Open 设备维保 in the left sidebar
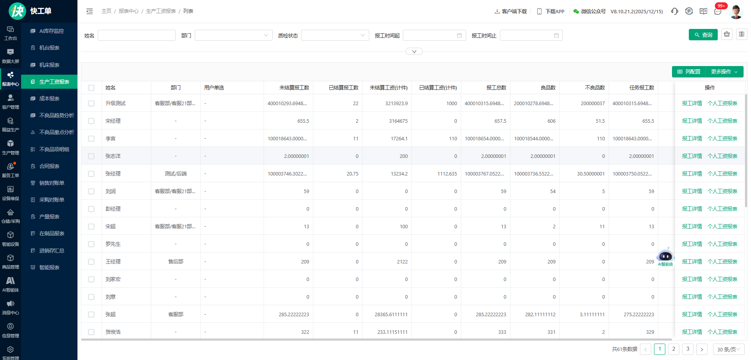The image size is (751, 360). point(11,193)
